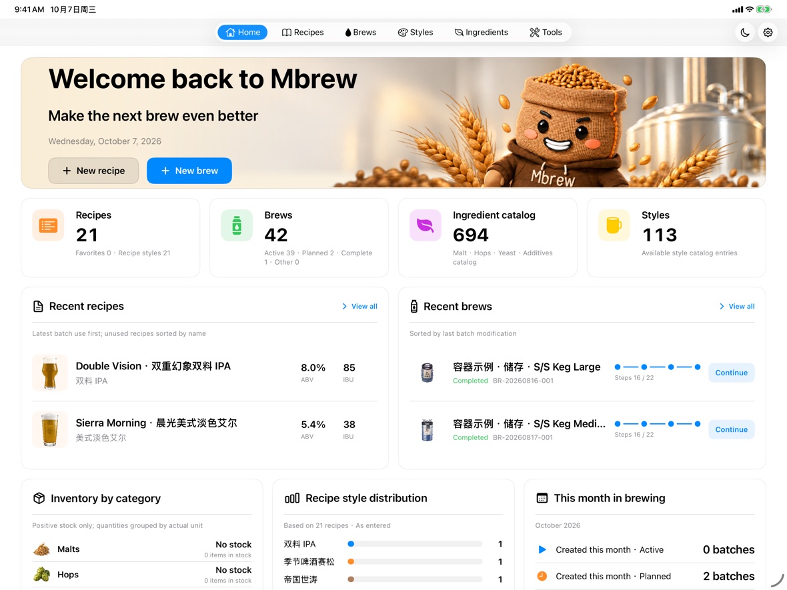Click the yellow Styles mug icon

tap(614, 225)
